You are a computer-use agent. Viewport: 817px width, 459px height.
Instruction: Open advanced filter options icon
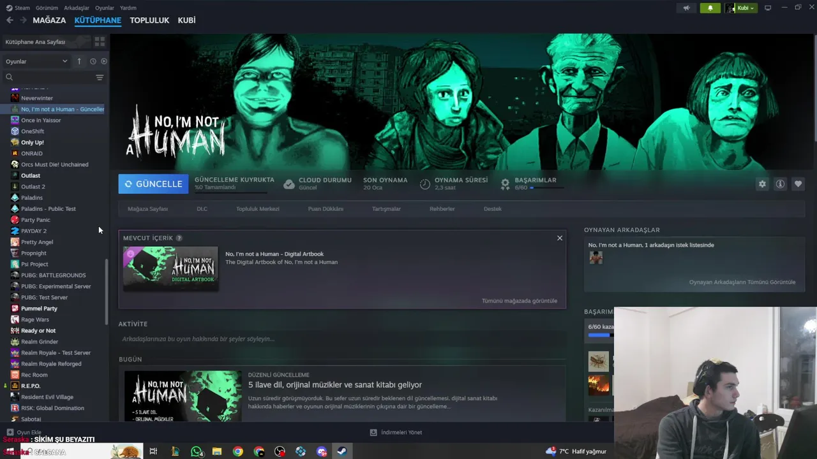pos(100,77)
